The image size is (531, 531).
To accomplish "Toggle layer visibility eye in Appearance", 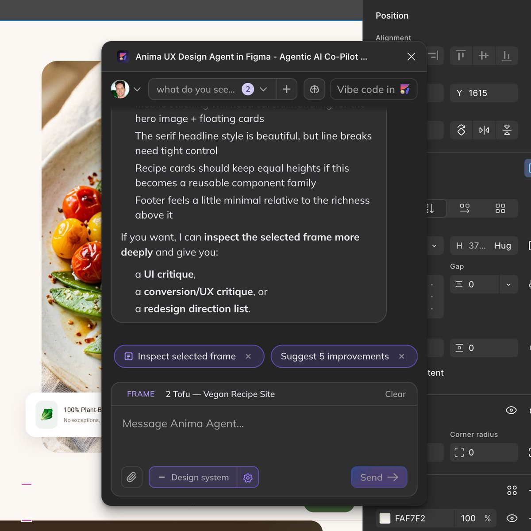I will (x=511, y=410).
